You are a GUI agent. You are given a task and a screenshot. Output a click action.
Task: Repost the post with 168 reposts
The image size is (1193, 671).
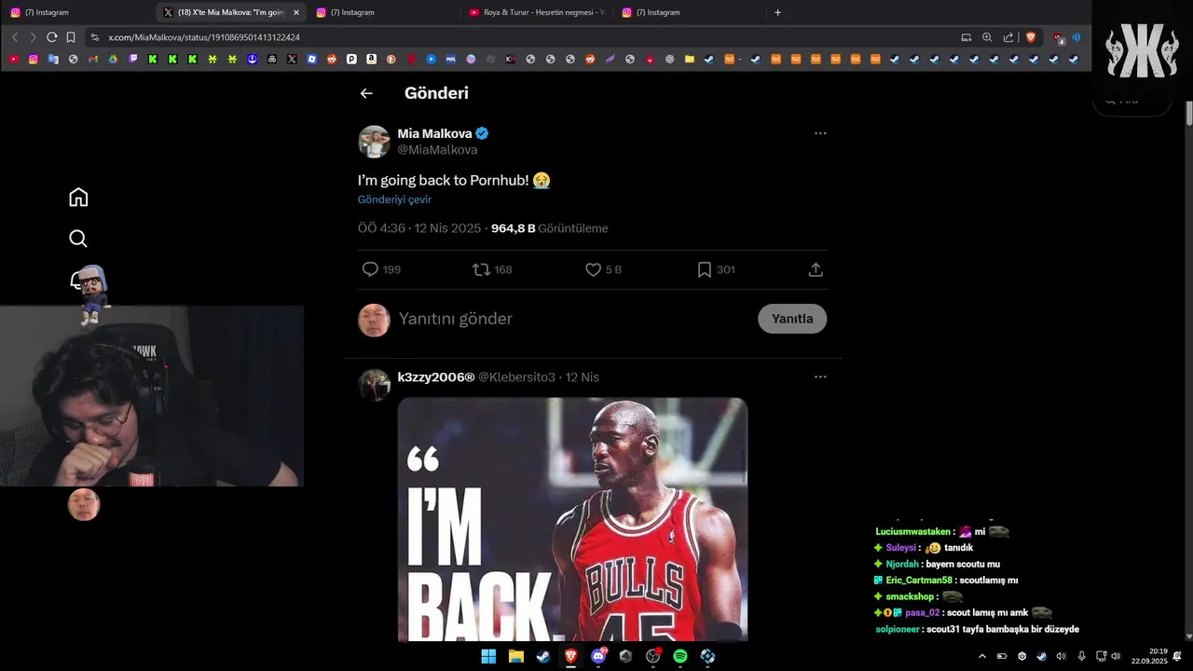[x=481, y=269]
